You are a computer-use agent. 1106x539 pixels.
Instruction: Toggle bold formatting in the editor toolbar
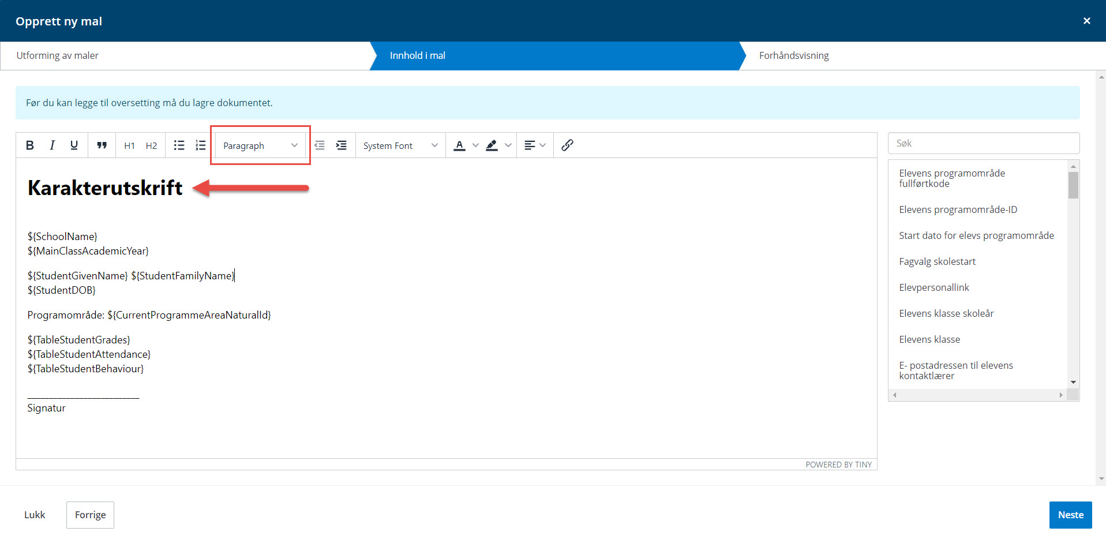coord(30,145)
